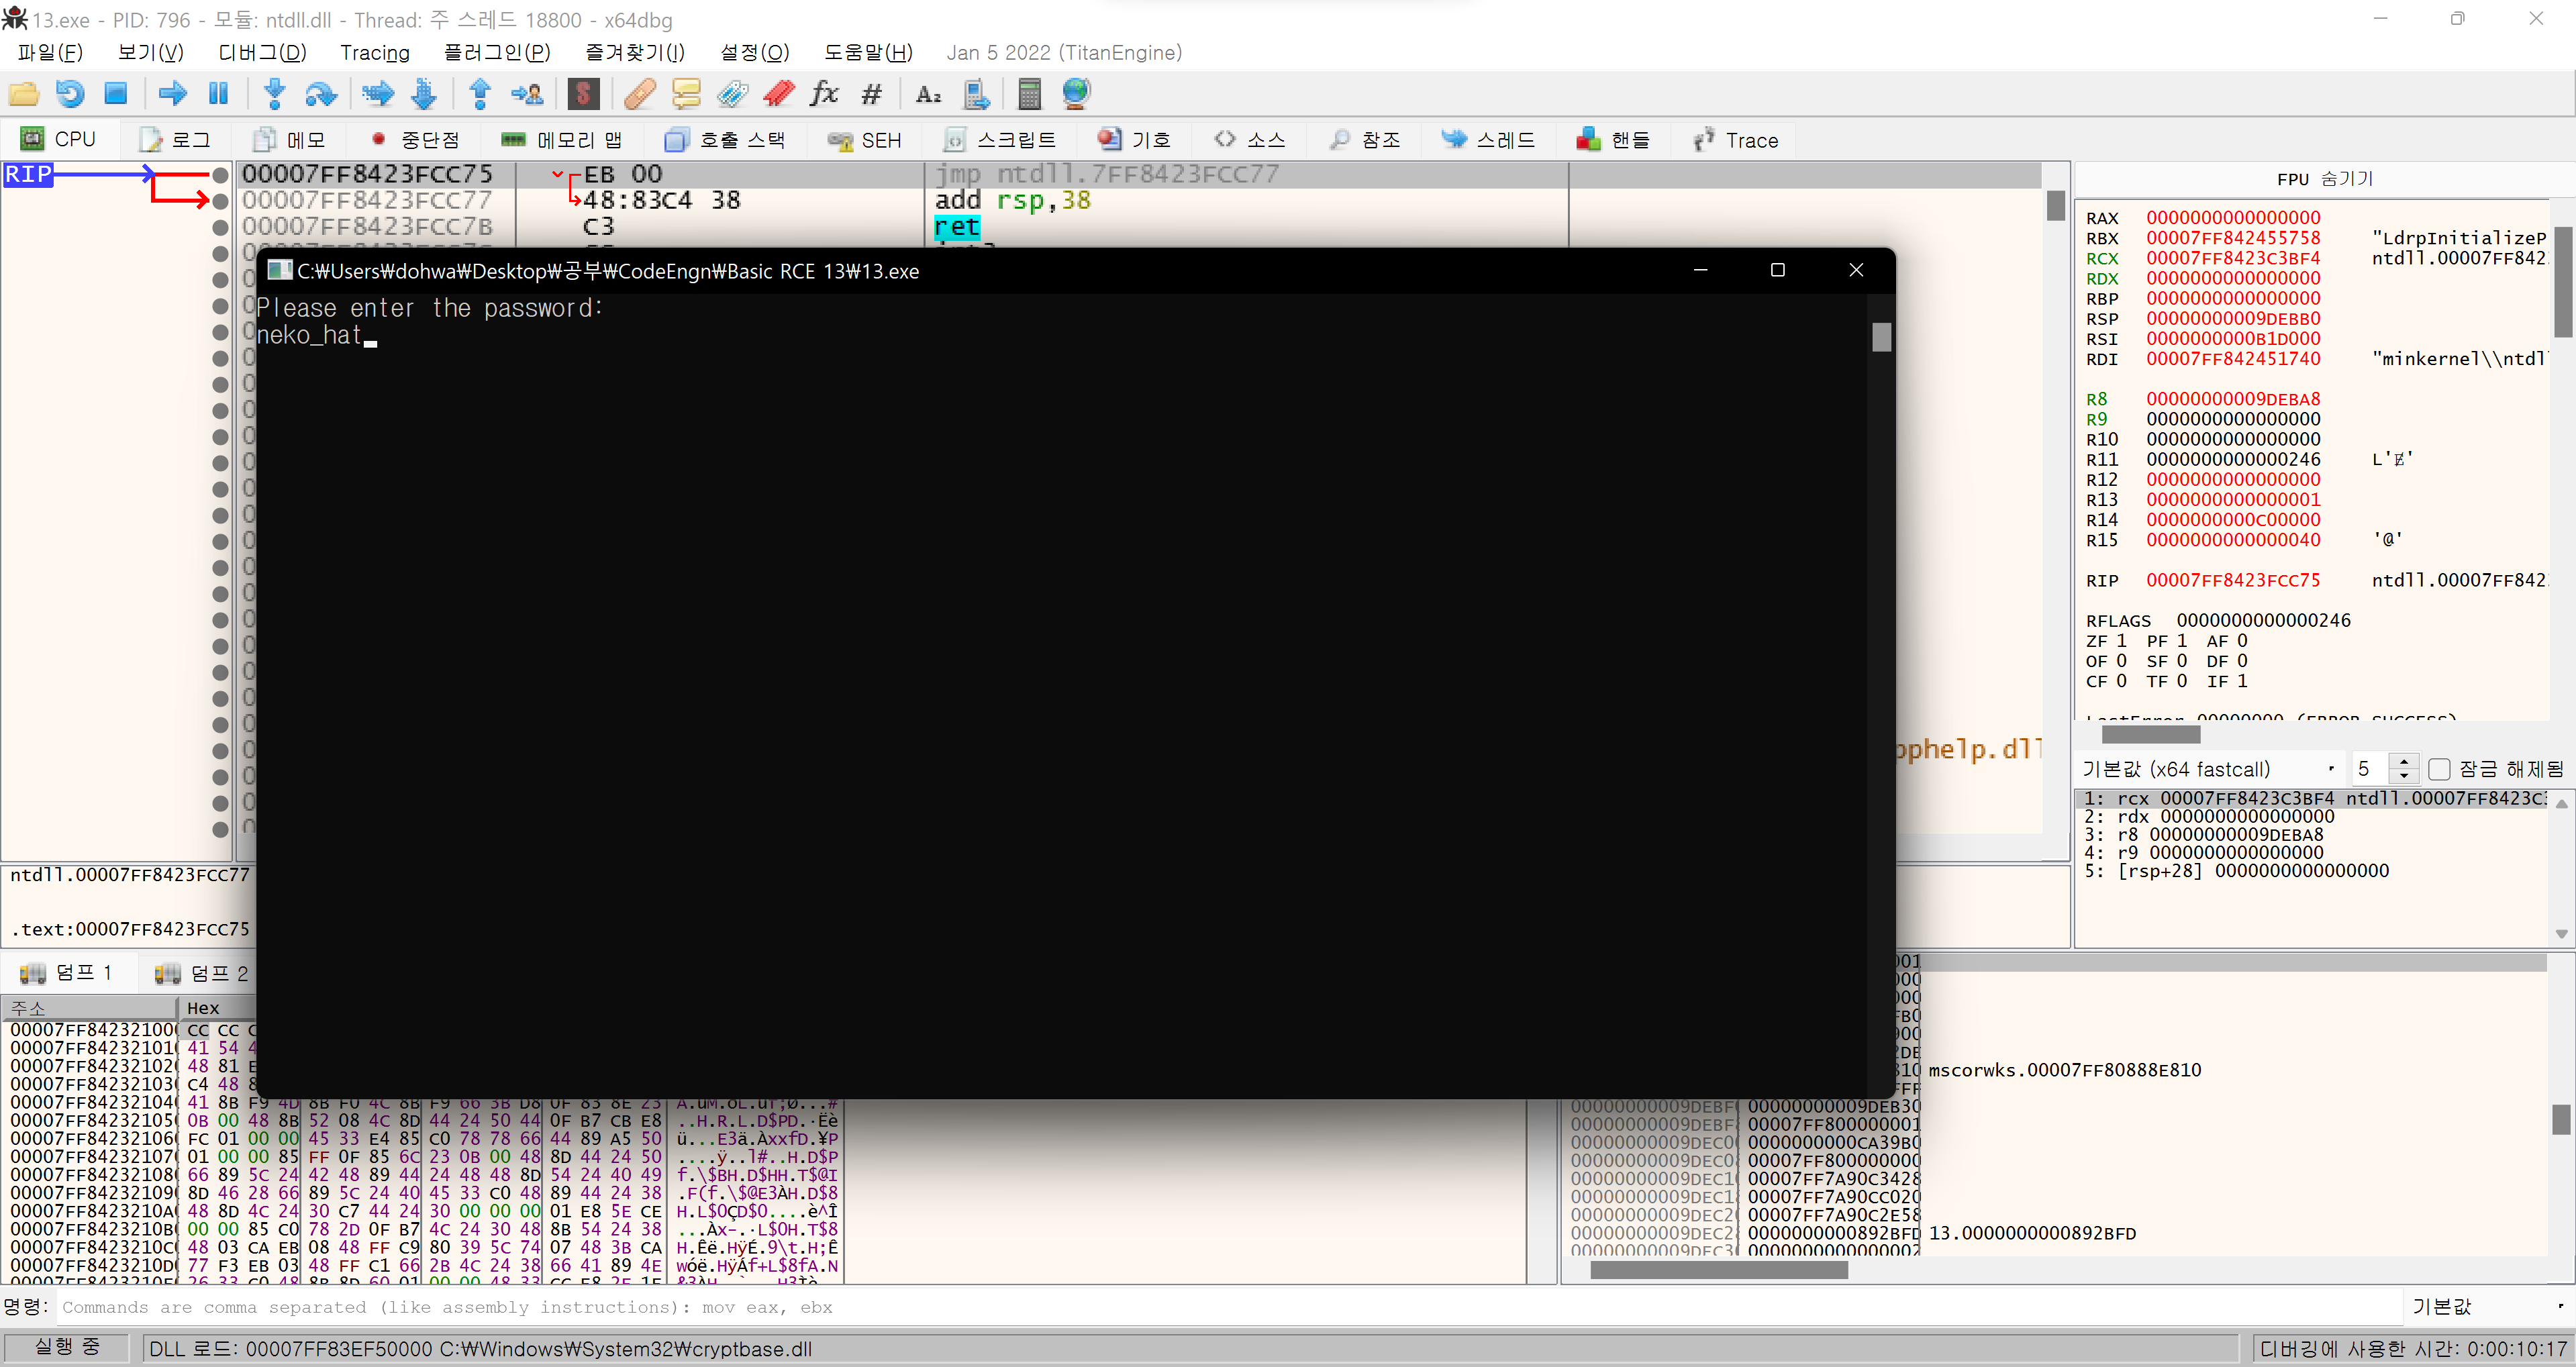Screen dimensions: 2576x1367
Task: Open the labels tag icon
Action: point(732,94)
